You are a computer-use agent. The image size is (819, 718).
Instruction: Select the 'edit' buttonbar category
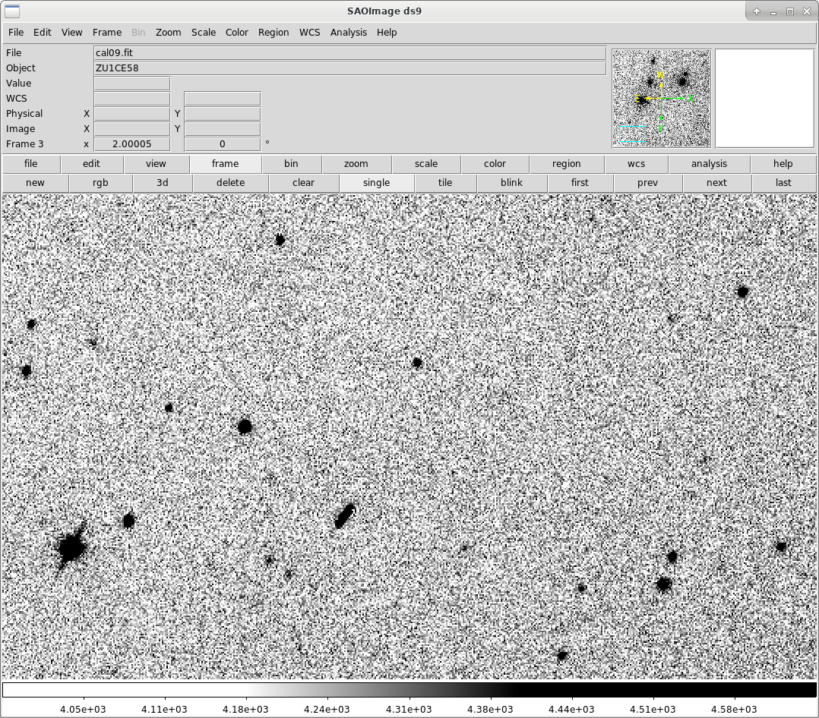point(91,164)
